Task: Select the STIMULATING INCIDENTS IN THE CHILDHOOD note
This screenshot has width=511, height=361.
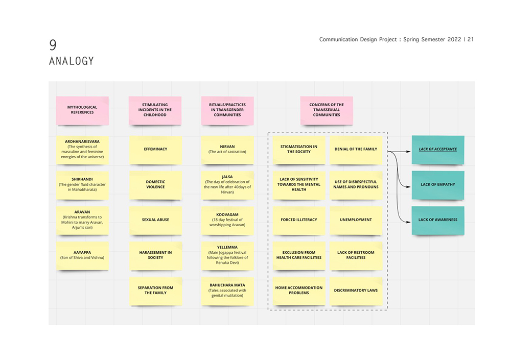Action: pos(155,110)
